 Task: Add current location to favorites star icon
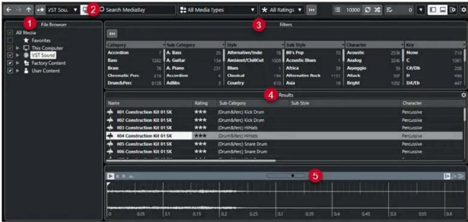pos(40,10)
